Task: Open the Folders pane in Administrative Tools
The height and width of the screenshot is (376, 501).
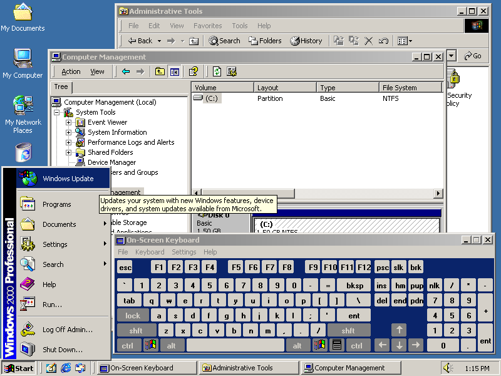Action: [x=266, y=41]
